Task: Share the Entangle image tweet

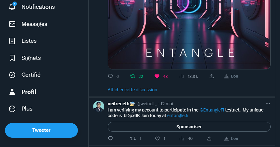Action: pyautogui.click(x=211, y=76)
